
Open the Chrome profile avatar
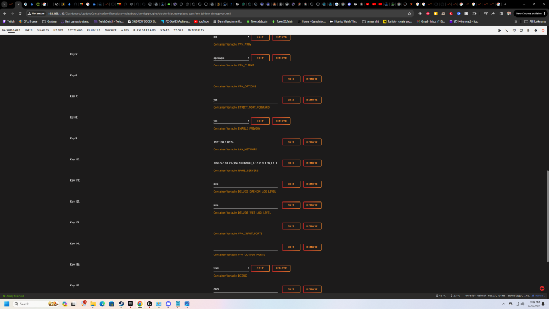[x=509, y=14]
